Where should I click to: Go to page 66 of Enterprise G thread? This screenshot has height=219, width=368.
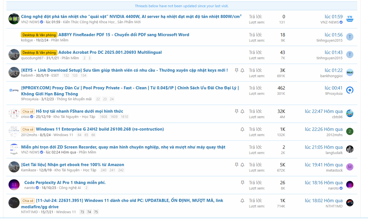93,135
